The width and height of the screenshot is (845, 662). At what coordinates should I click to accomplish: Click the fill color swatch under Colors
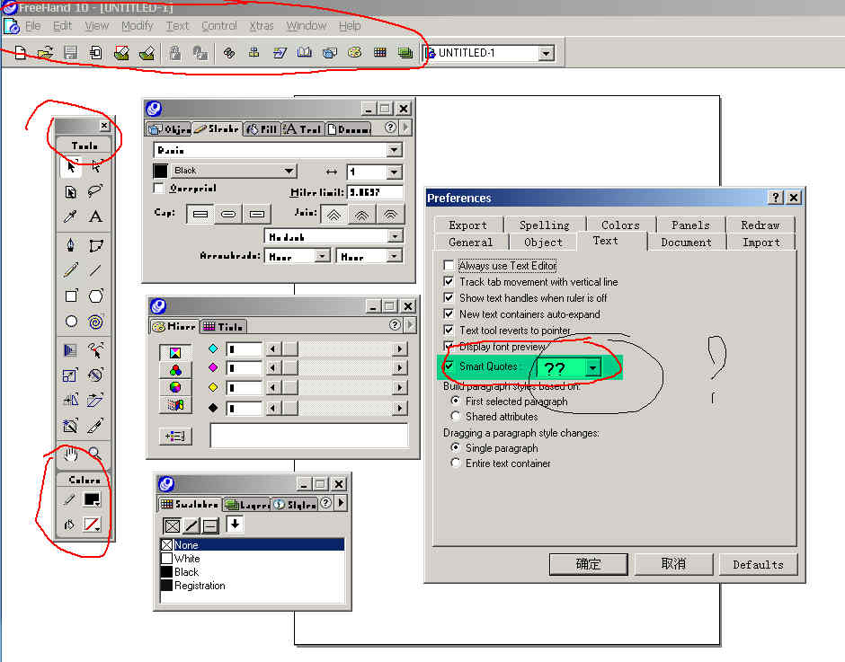92,524
